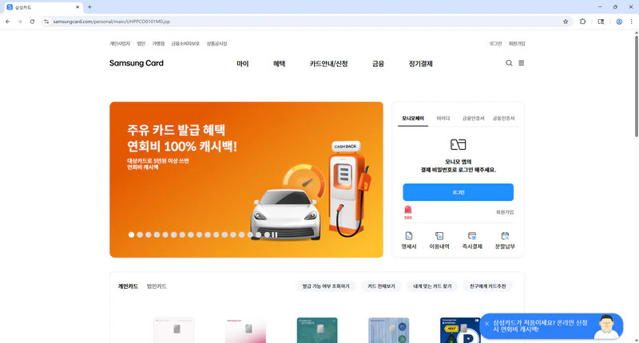Select the first banner carousel dot

pos(131,235)
